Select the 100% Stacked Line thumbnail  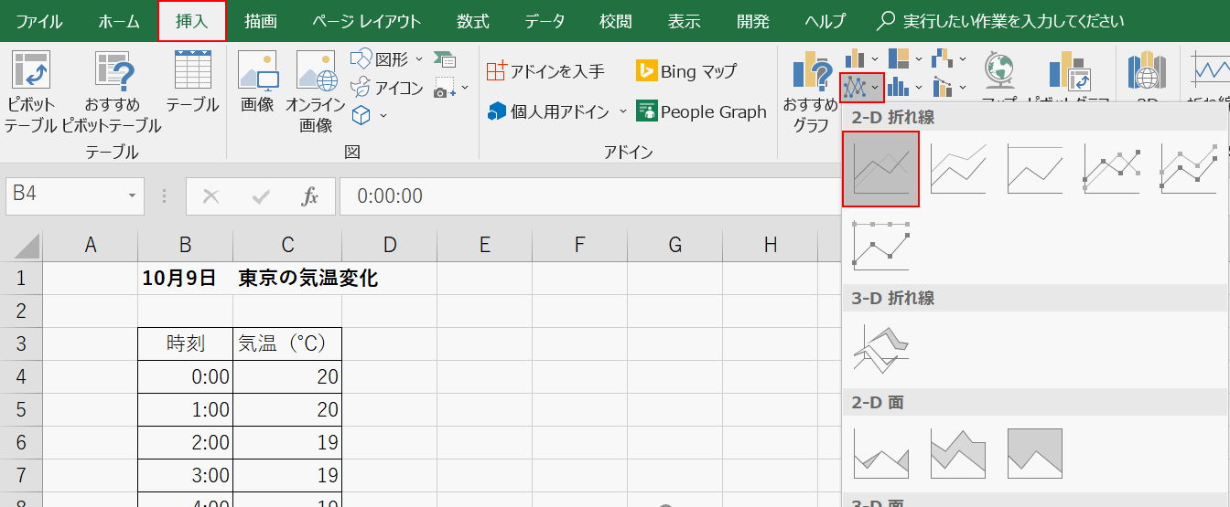pyautogui.click(x=1035, y=169)
